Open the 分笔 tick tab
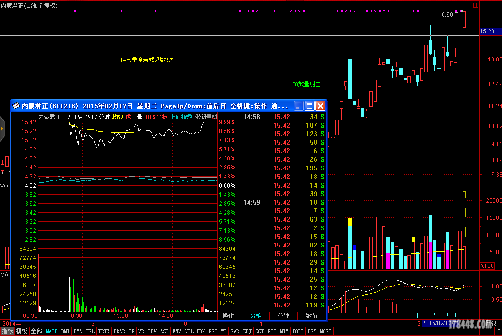 tap(256, 316)
